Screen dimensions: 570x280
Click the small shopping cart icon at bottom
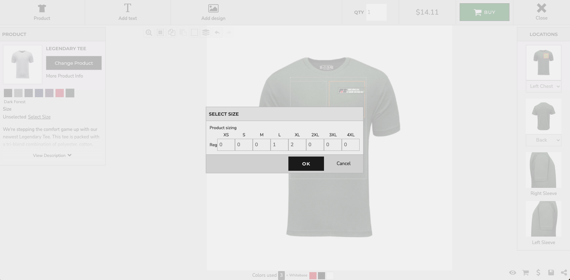click(x=525, y=273)
